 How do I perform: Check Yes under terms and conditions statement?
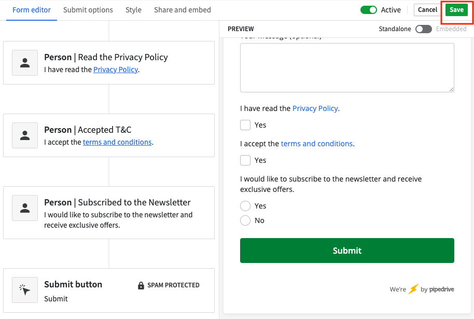[245, 160]
